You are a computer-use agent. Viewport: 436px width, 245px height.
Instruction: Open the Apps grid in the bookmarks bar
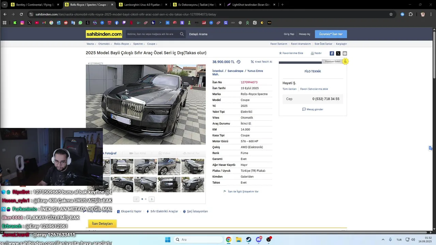(x=4, y=23)
